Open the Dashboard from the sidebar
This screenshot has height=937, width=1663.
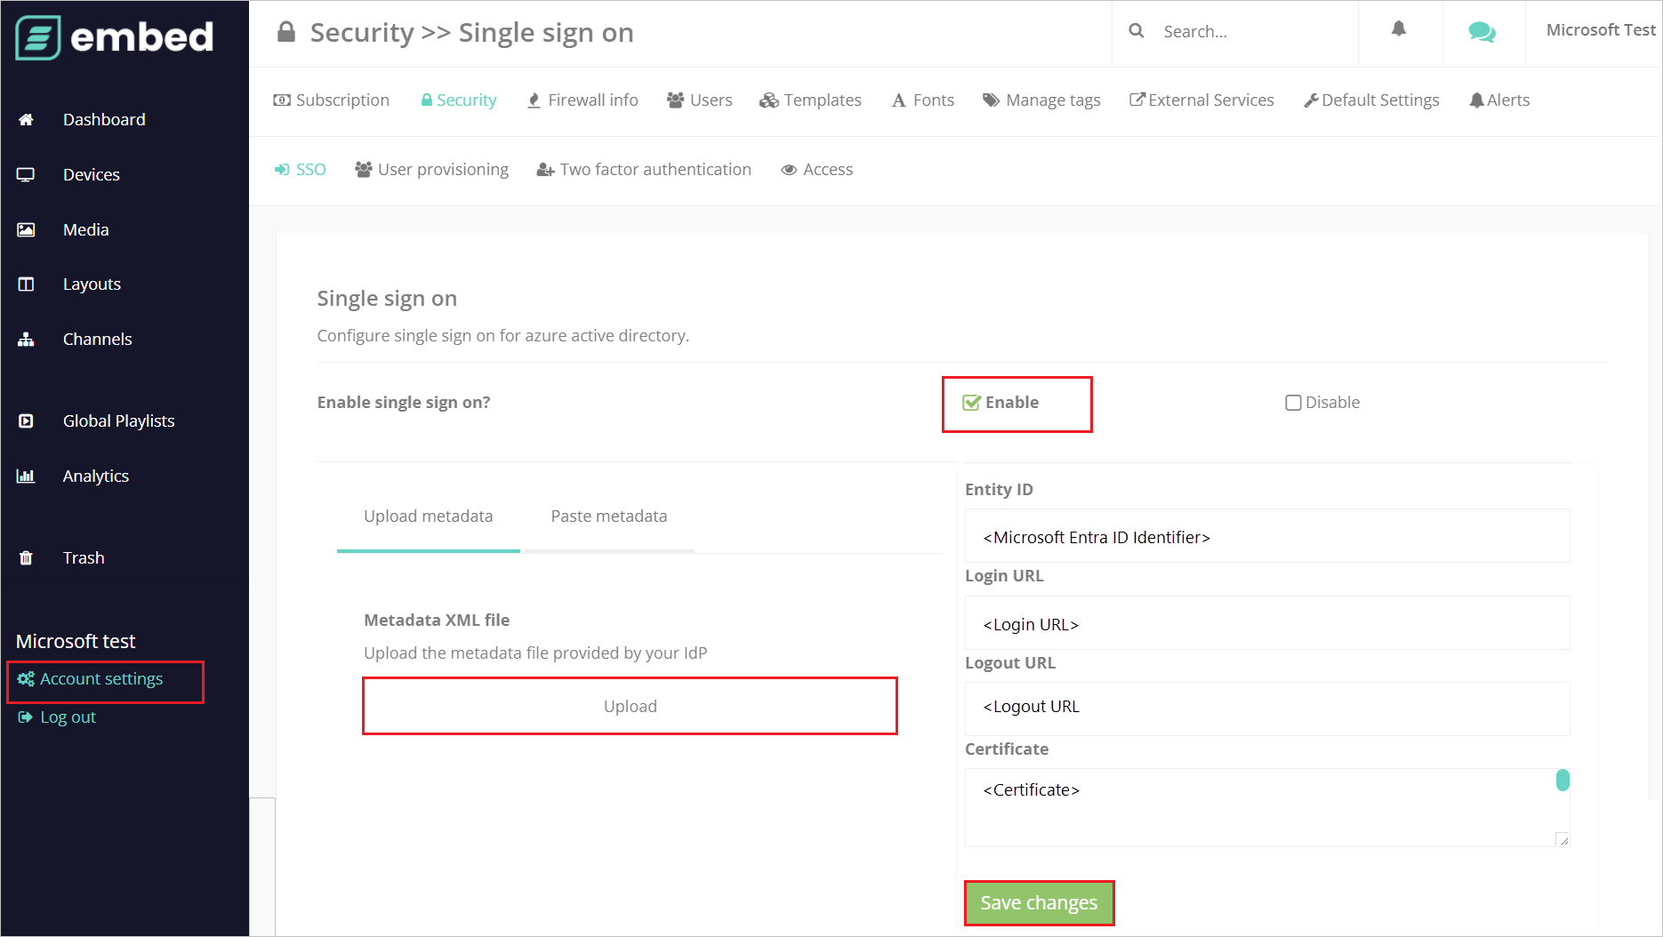click(x=104, y=119)
